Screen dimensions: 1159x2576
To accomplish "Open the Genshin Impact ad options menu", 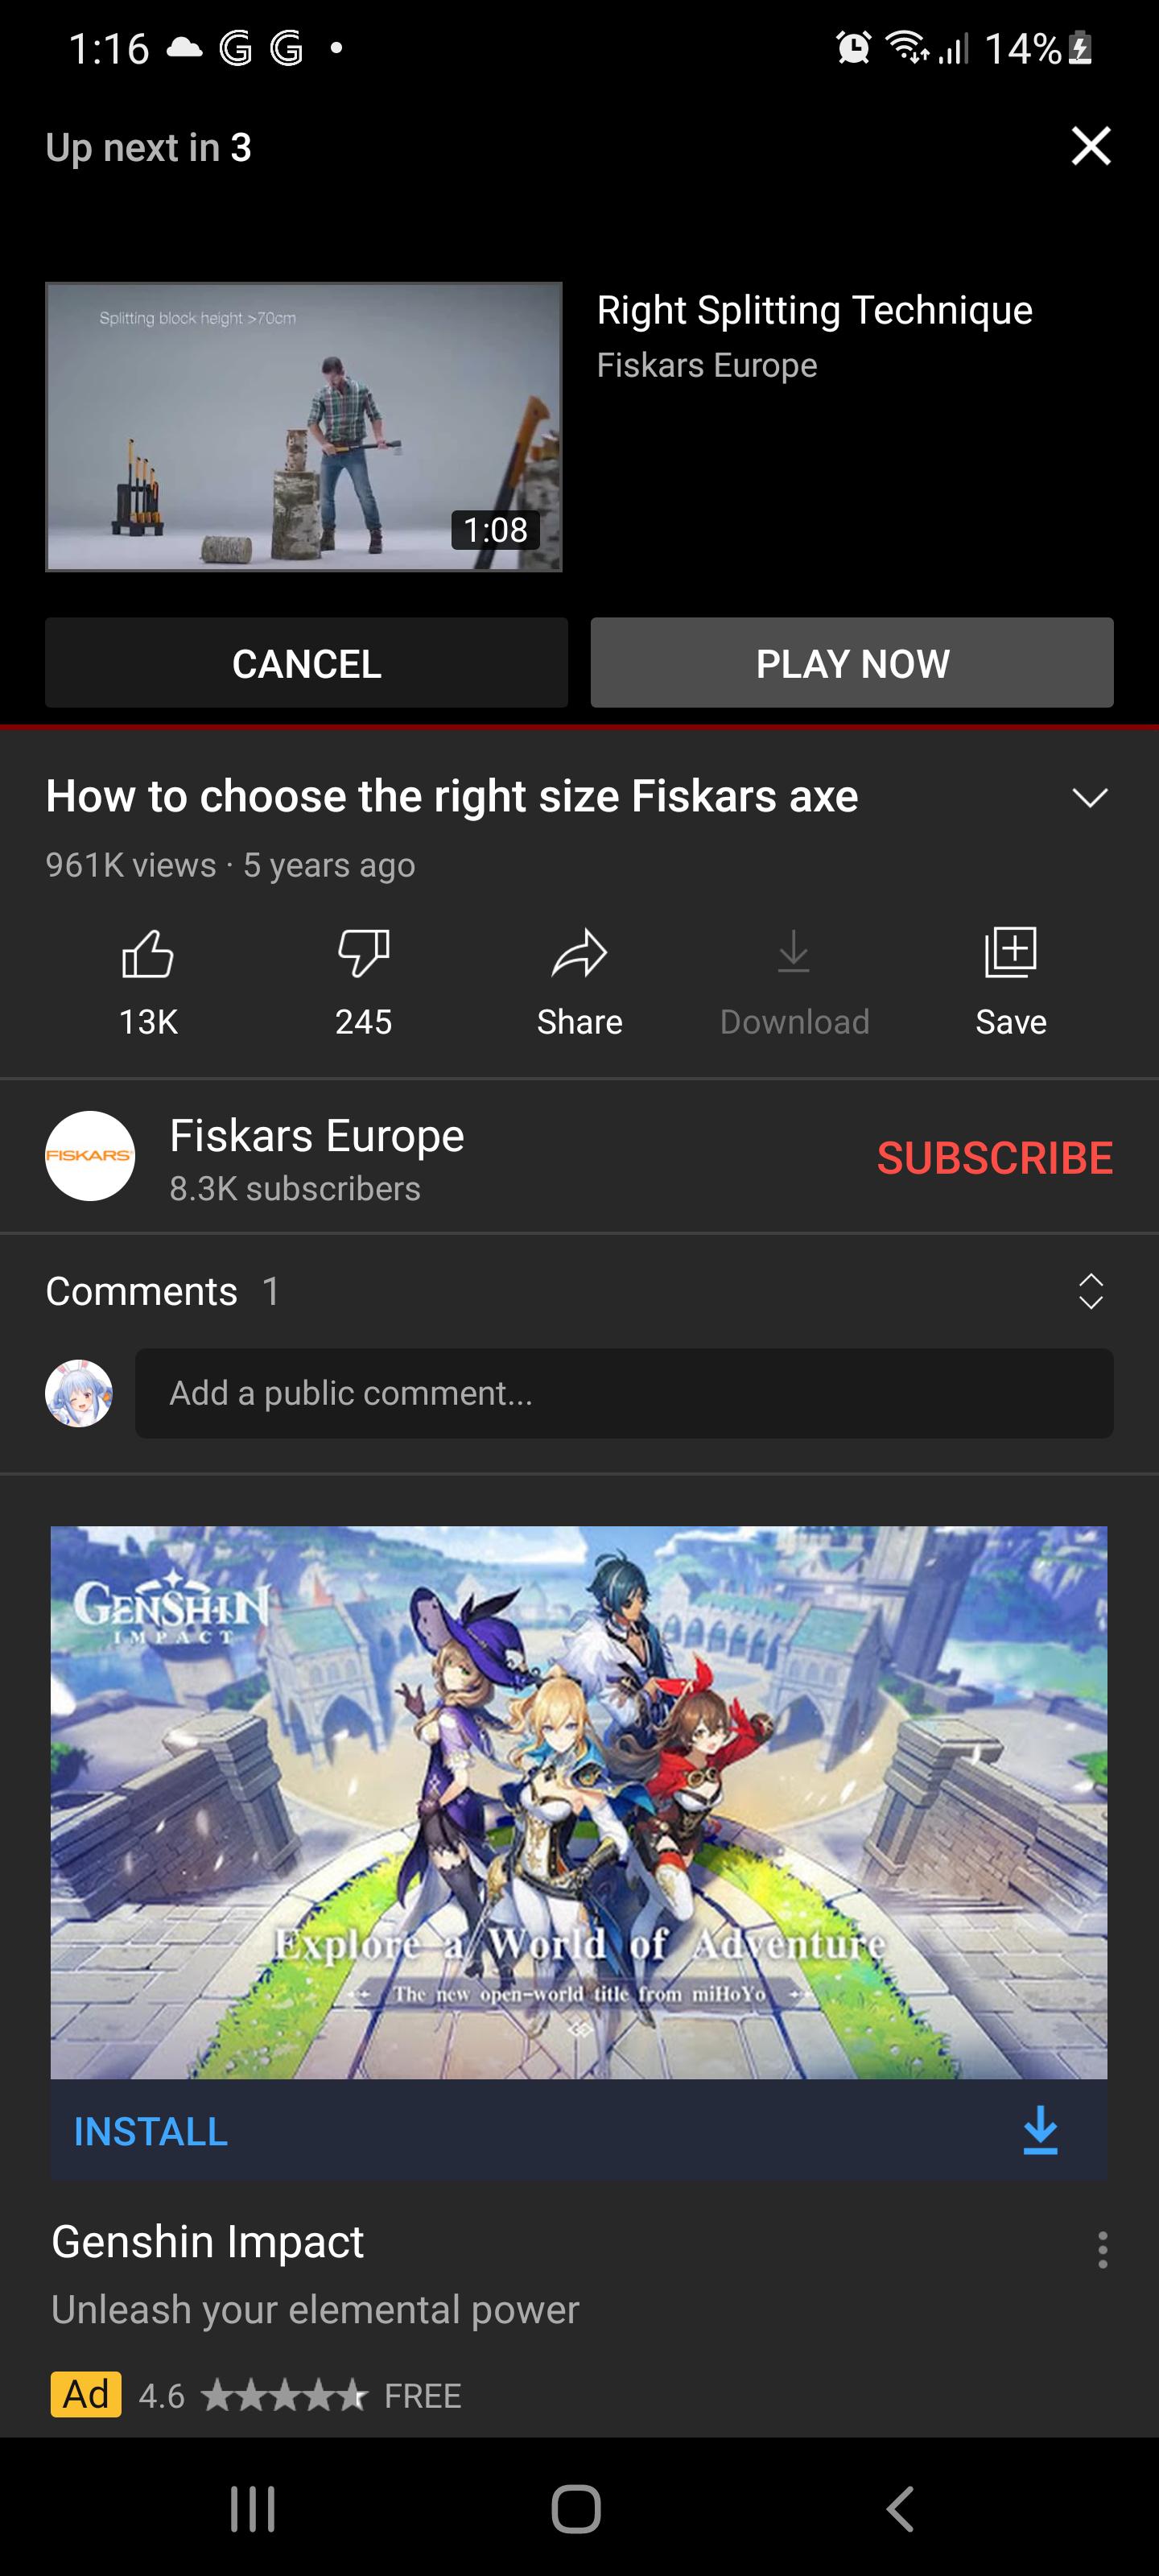I will click(x=1102, y=2249).
